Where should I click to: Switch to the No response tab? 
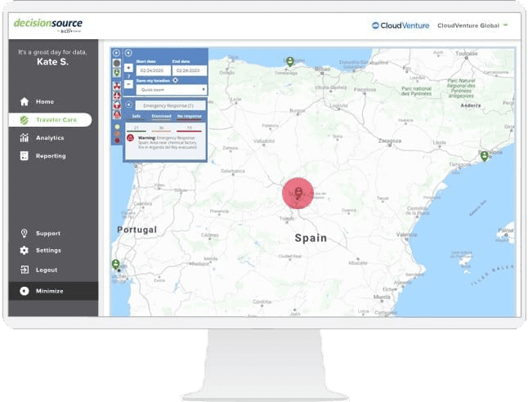(190, 117)
